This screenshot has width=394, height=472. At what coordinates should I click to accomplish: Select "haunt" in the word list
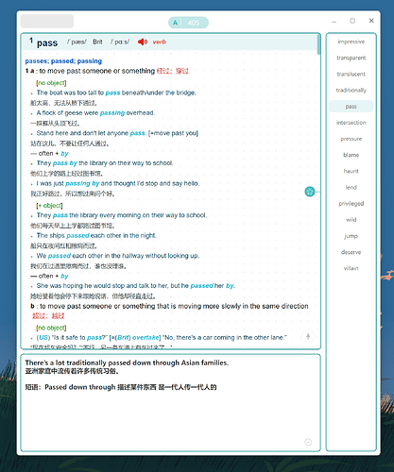click(351, 171)
